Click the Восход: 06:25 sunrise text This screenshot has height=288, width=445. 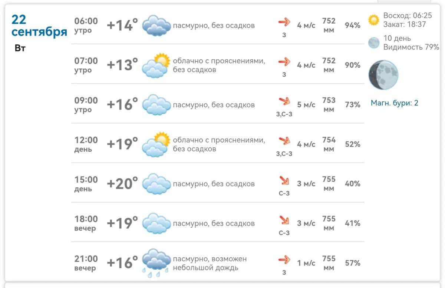coord(408,16)
